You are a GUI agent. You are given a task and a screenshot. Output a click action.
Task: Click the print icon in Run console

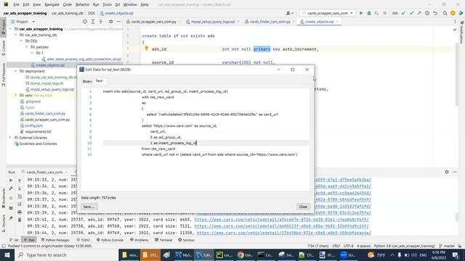click(x=20, y=212)
